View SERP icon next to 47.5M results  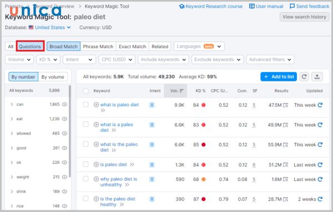286,105
